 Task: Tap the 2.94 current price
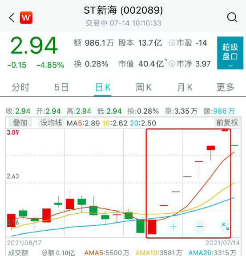[34, 45]
